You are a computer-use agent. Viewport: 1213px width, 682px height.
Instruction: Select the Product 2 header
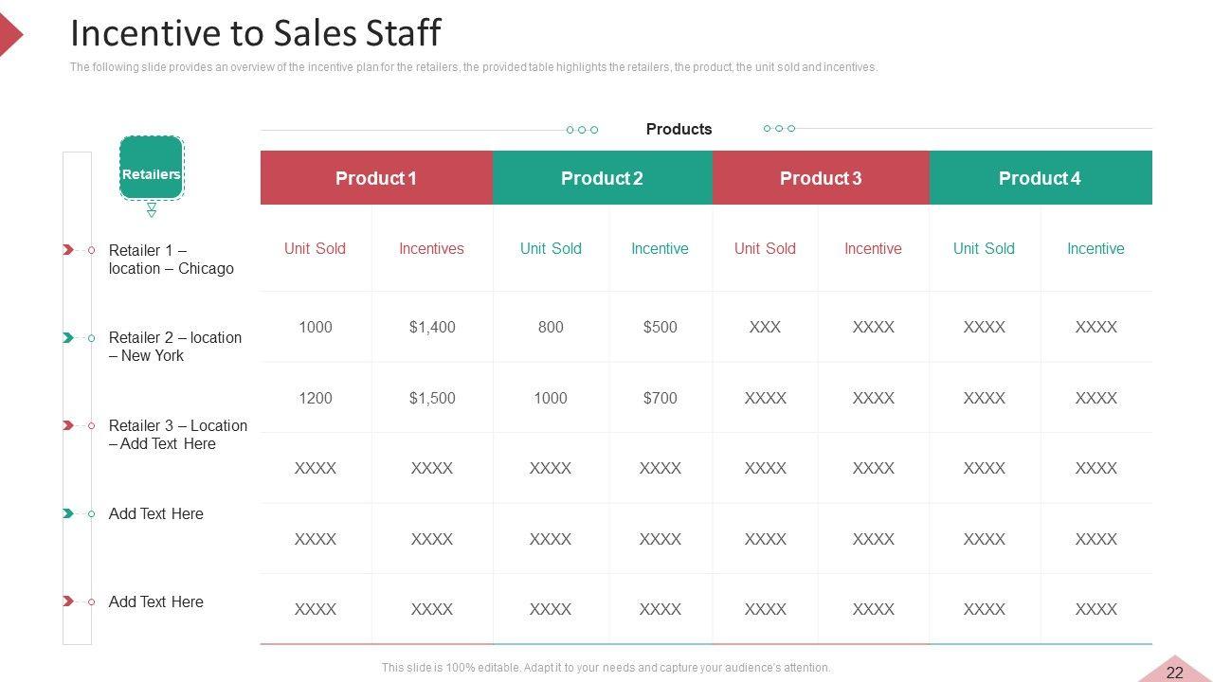click(602, 178)
